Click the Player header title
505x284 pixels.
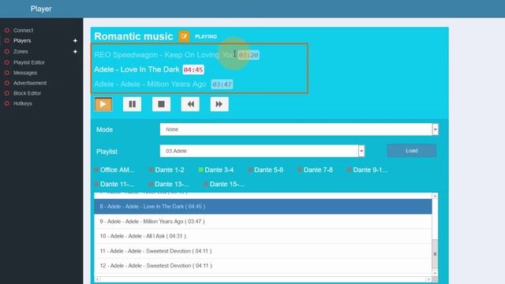point(41,9)
